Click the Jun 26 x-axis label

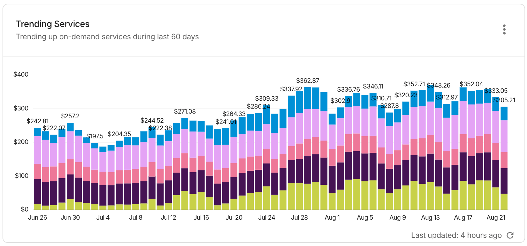point(37,217)
